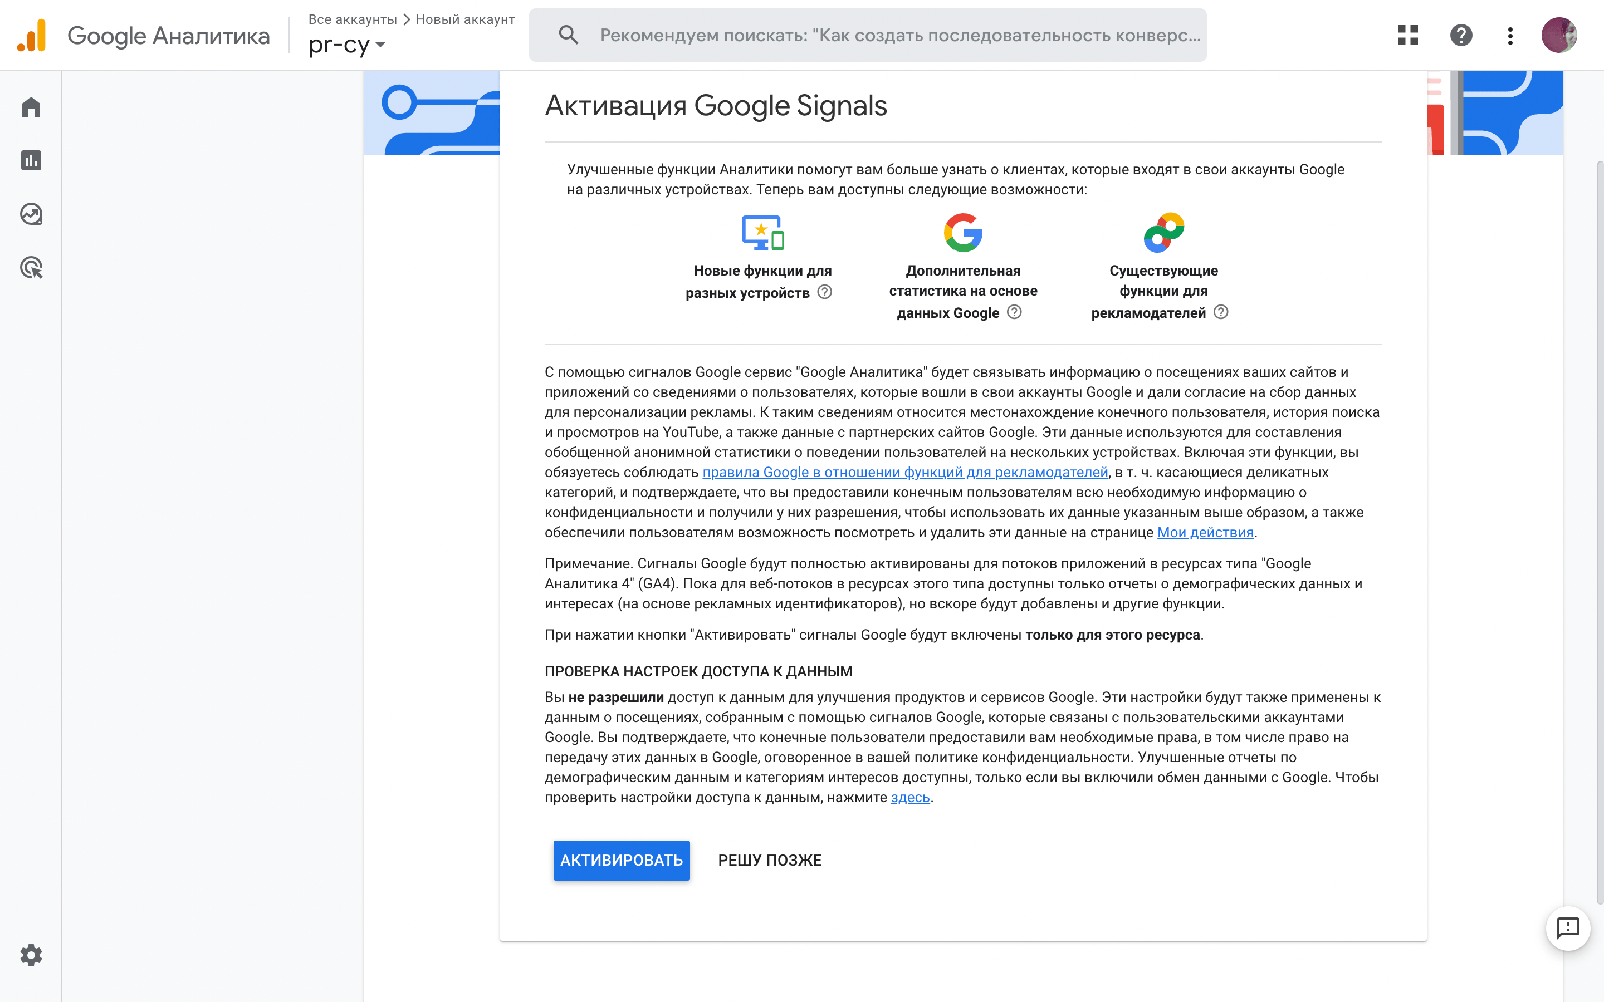This screenshot has height=1002, width=1604.
Task: Open the Home section in sidebar
Action: tap(31, 107)
